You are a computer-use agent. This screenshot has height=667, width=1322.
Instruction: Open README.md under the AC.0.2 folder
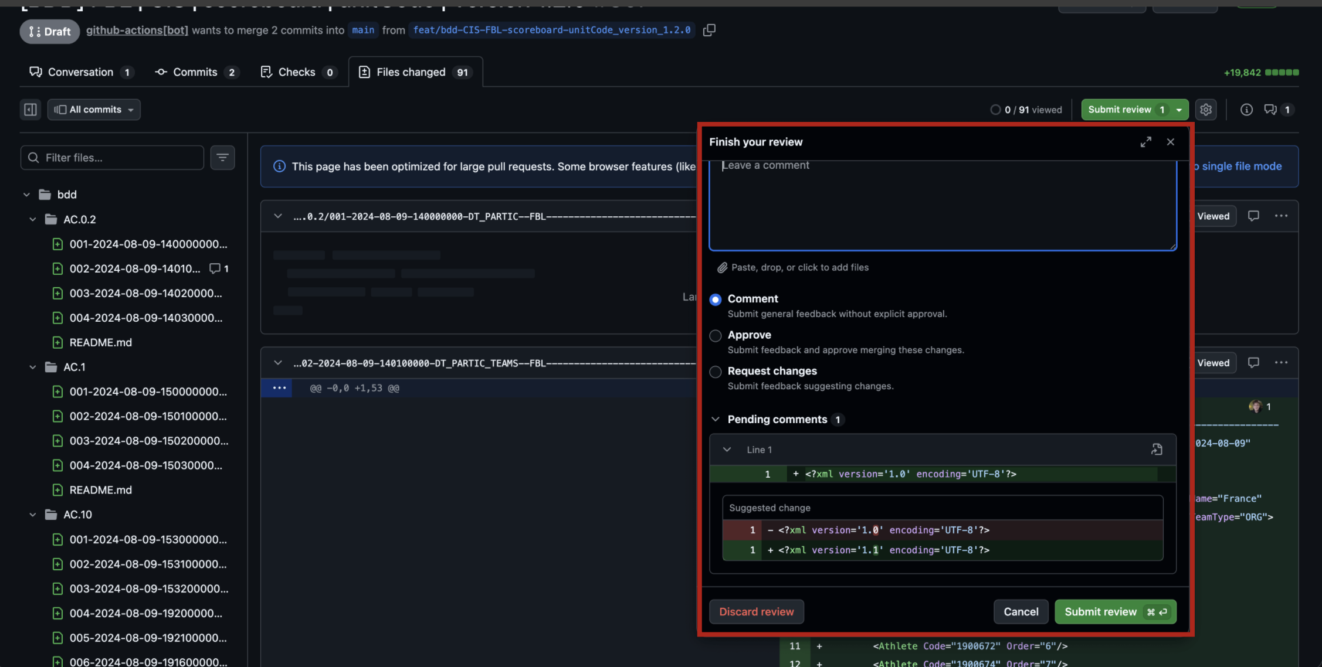coord(100,342)
